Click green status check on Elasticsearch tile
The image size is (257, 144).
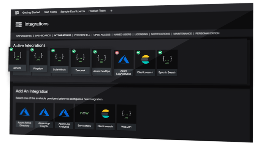tap(138, 52)
